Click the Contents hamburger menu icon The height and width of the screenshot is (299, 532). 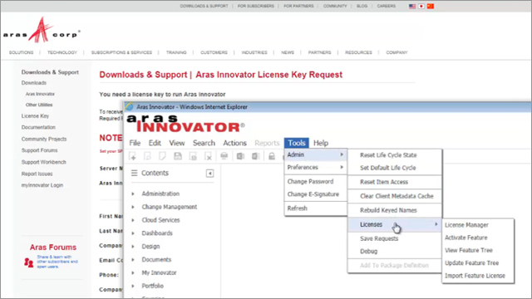pyautogui.click(x=135, y=173)
